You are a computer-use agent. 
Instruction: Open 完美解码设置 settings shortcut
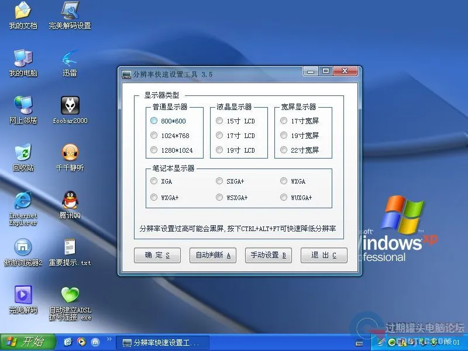[x=70, y=13]
